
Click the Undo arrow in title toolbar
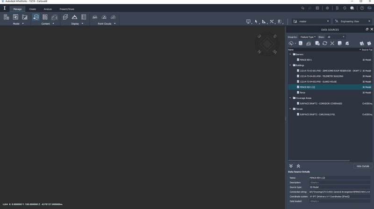click(302, 8)
